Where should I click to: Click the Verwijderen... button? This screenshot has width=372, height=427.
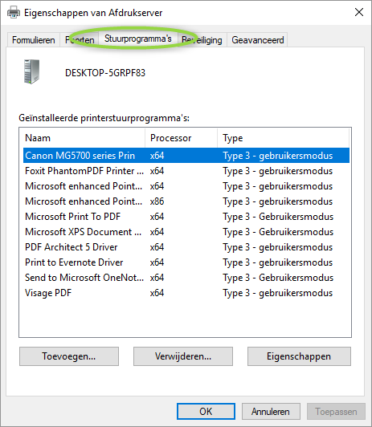[183, 356]
